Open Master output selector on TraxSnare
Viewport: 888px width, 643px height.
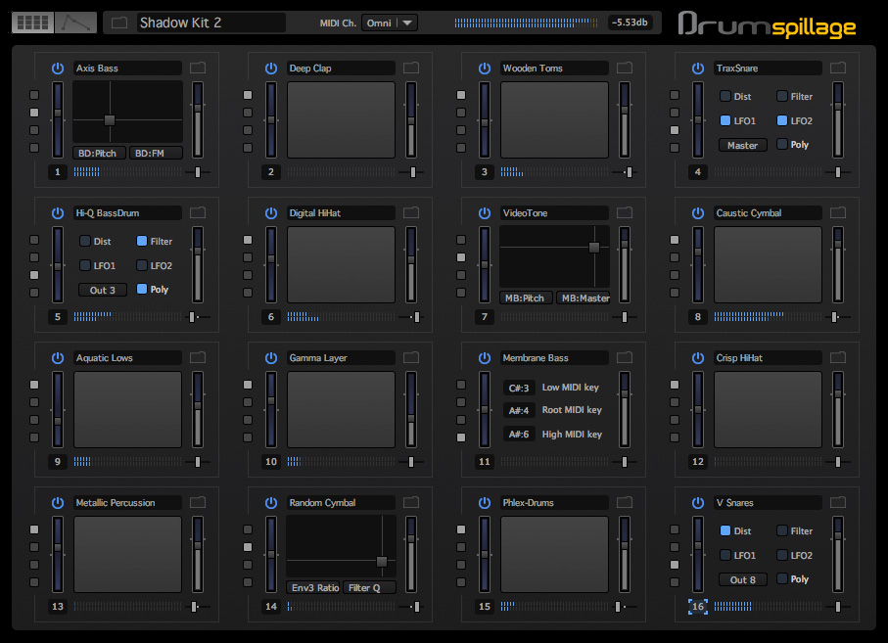[743, 146]
